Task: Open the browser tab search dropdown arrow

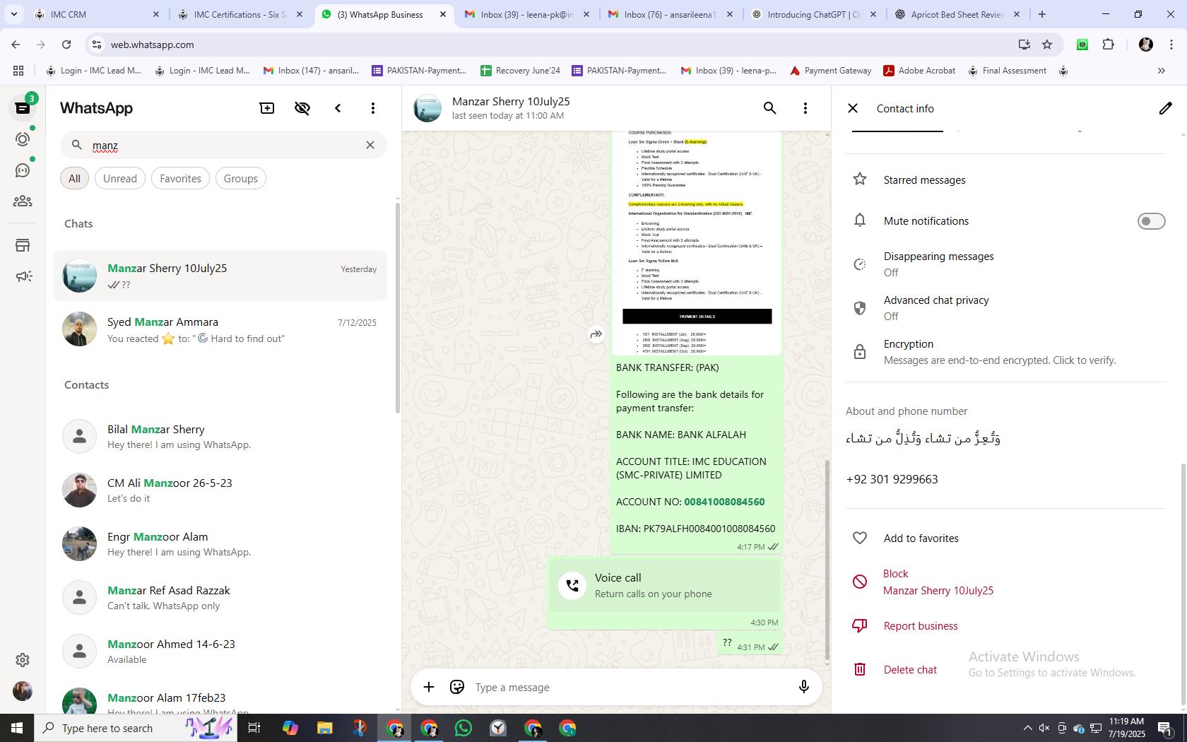Action: click(x=13, y=14)
